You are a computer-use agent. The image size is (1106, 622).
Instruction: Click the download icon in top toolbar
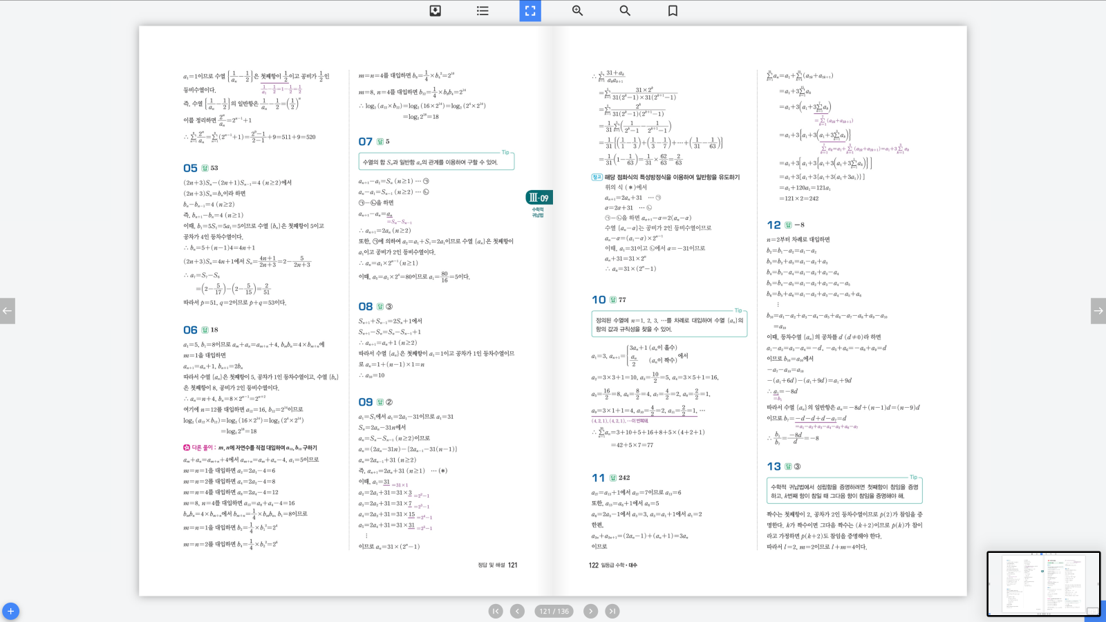435,10
